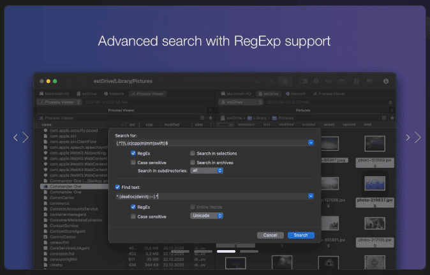Click the eject icon beside extDrive free space
The height and width of the screenshot is (275, 430).
390,102
